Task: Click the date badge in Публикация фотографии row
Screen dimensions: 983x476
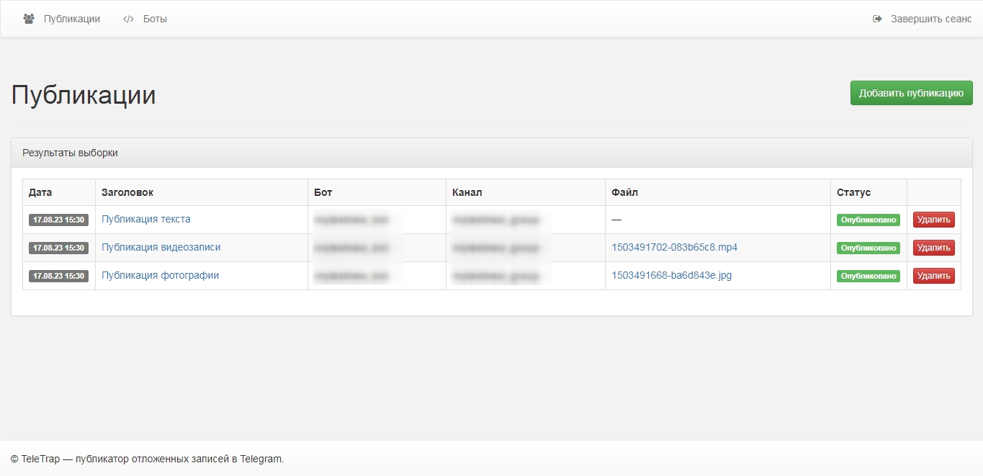Action: [x=58, y=276]
